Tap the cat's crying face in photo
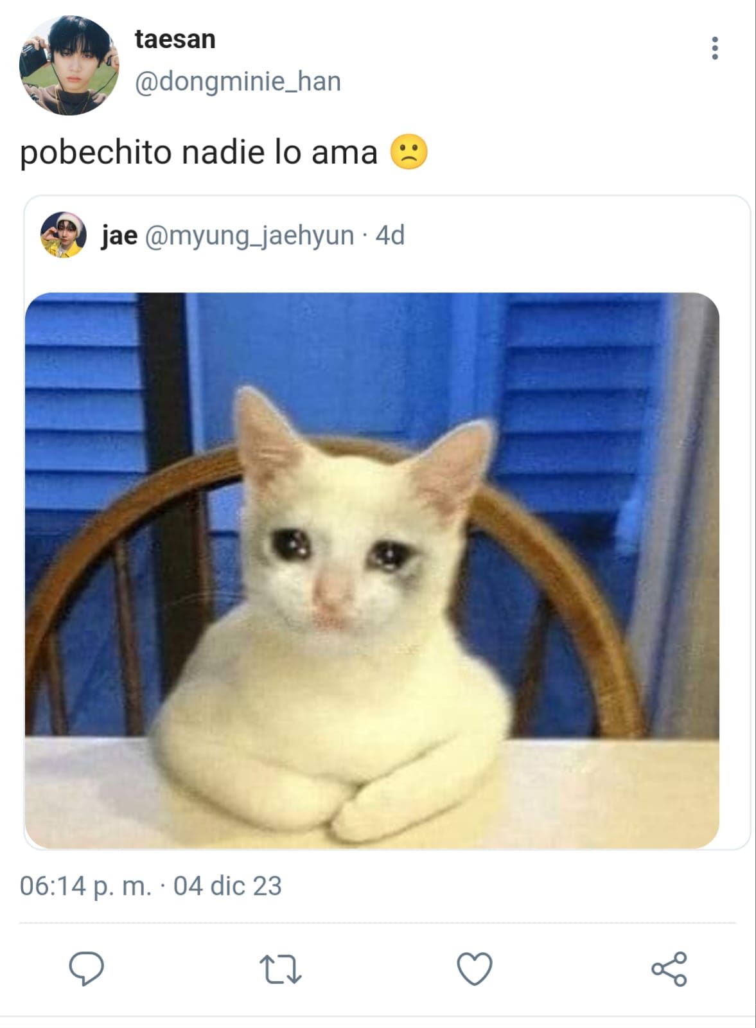756x1028 pixels. pyautogui.click(x=340, y=565)
